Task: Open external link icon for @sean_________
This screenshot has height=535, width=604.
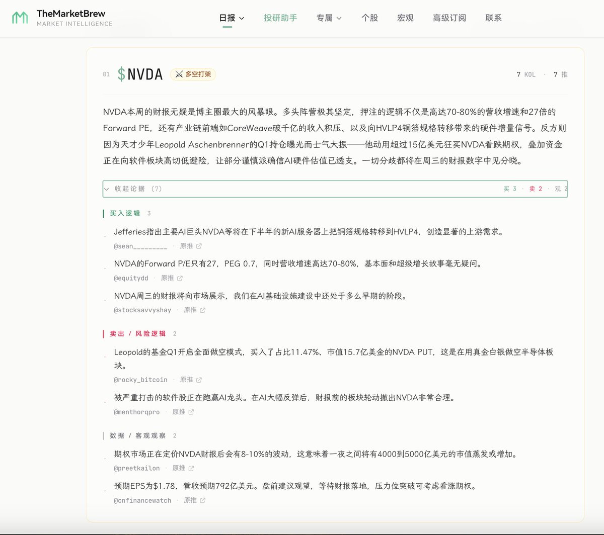Action: click(199, 246)
